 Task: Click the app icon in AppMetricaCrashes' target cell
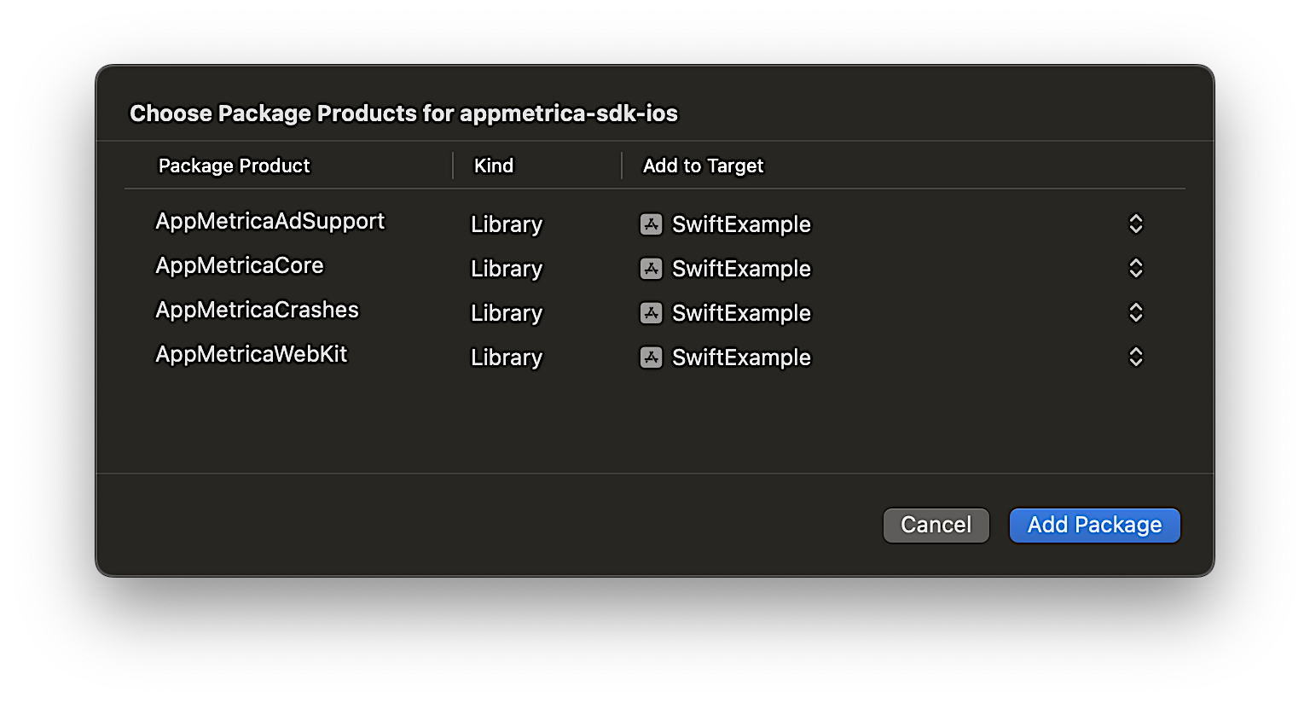click(x=651, y=313)
